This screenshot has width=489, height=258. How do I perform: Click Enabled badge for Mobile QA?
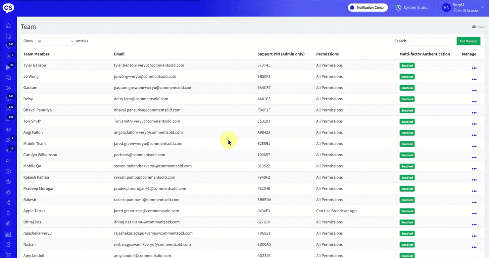(407, 166)
